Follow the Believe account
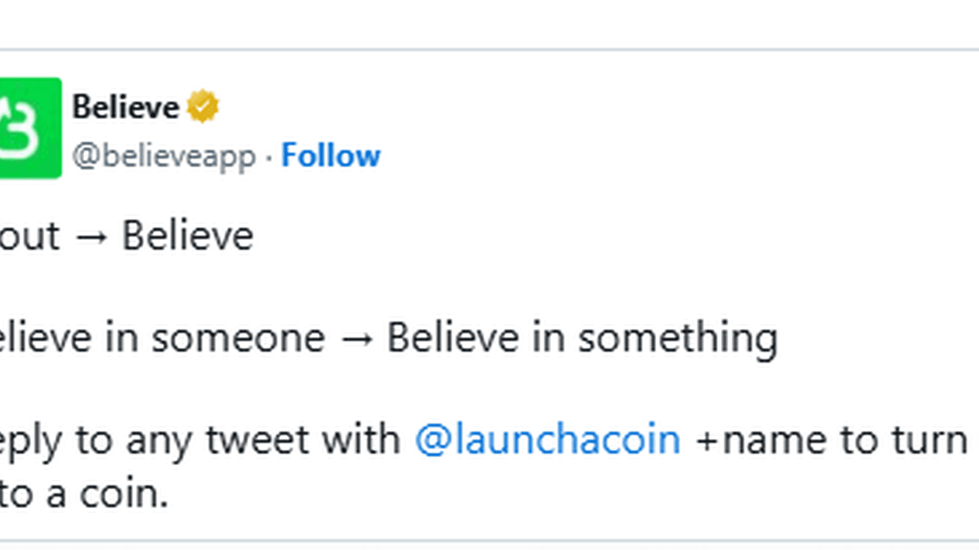This screenshot has height=550, width=979. tap(331, 156)
